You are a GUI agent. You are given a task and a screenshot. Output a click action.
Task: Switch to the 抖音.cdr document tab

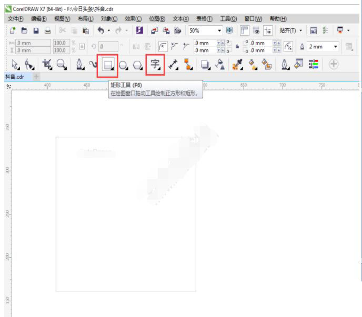[x=15, y=77]
